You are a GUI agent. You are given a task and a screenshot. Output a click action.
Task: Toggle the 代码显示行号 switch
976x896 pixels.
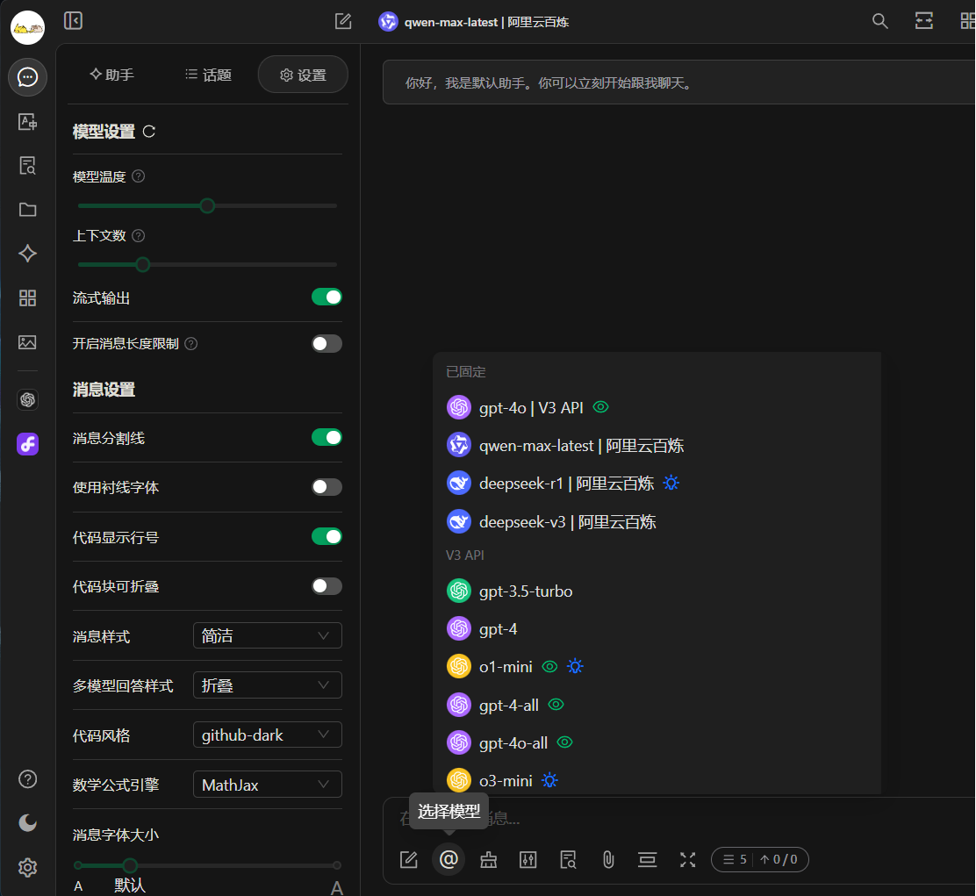(x=327, y=536)
